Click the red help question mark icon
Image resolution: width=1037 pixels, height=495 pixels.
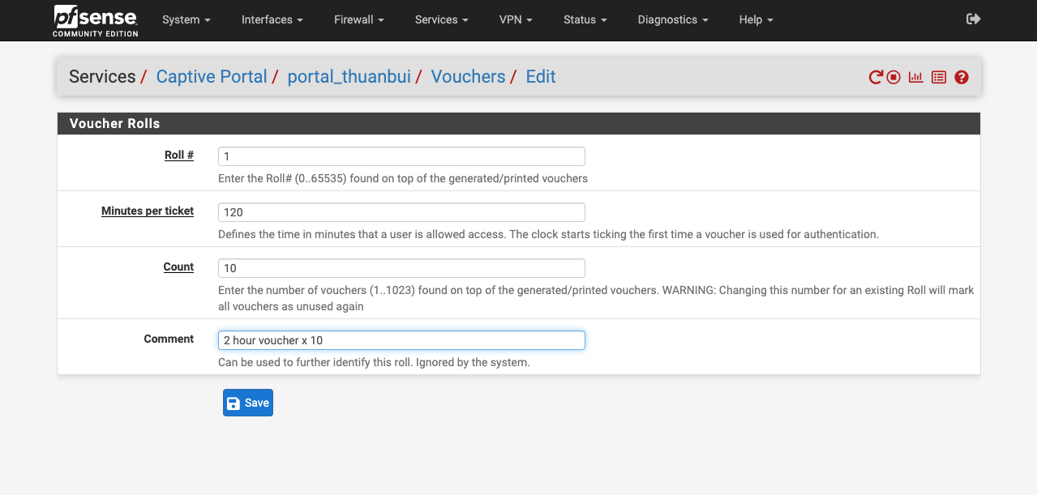tap(962, 78)
